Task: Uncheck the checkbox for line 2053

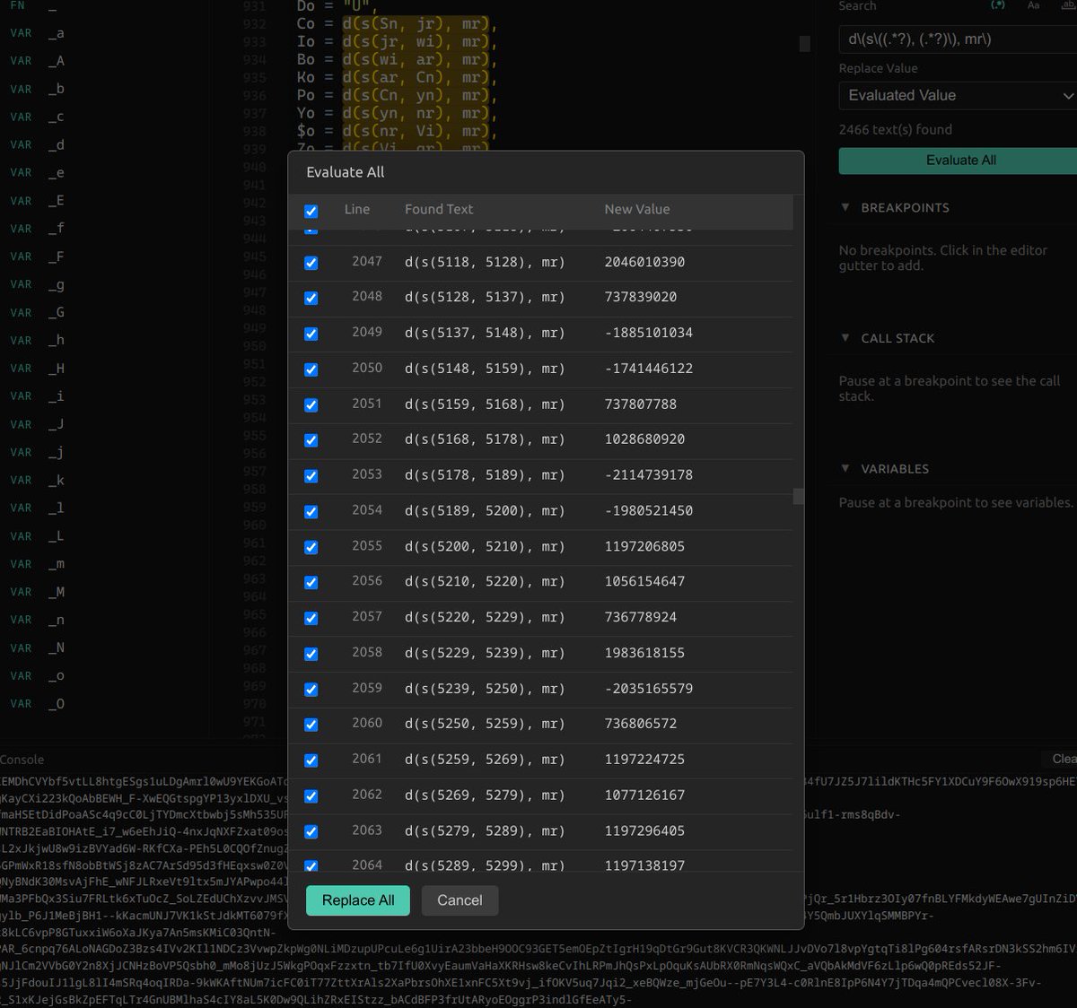Action: [x=311, y=476]
